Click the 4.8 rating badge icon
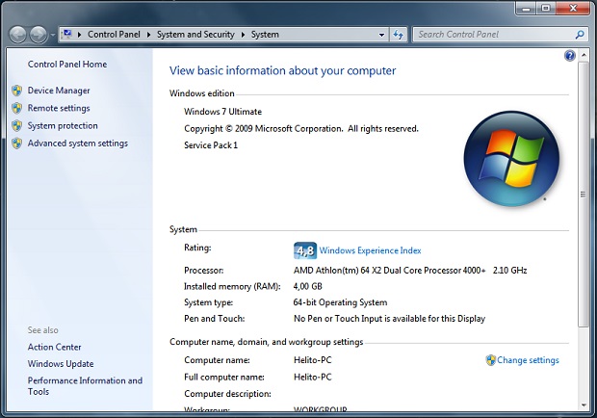The width and height of the screenshot is (597, 418). [304, 250]
